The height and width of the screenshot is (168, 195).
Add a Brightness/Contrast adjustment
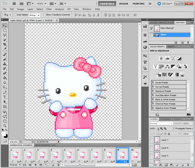coord(161,58)
